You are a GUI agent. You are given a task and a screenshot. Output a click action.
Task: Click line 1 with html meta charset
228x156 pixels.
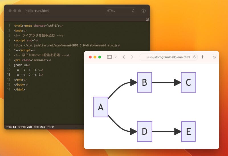(x=38, y=26)
